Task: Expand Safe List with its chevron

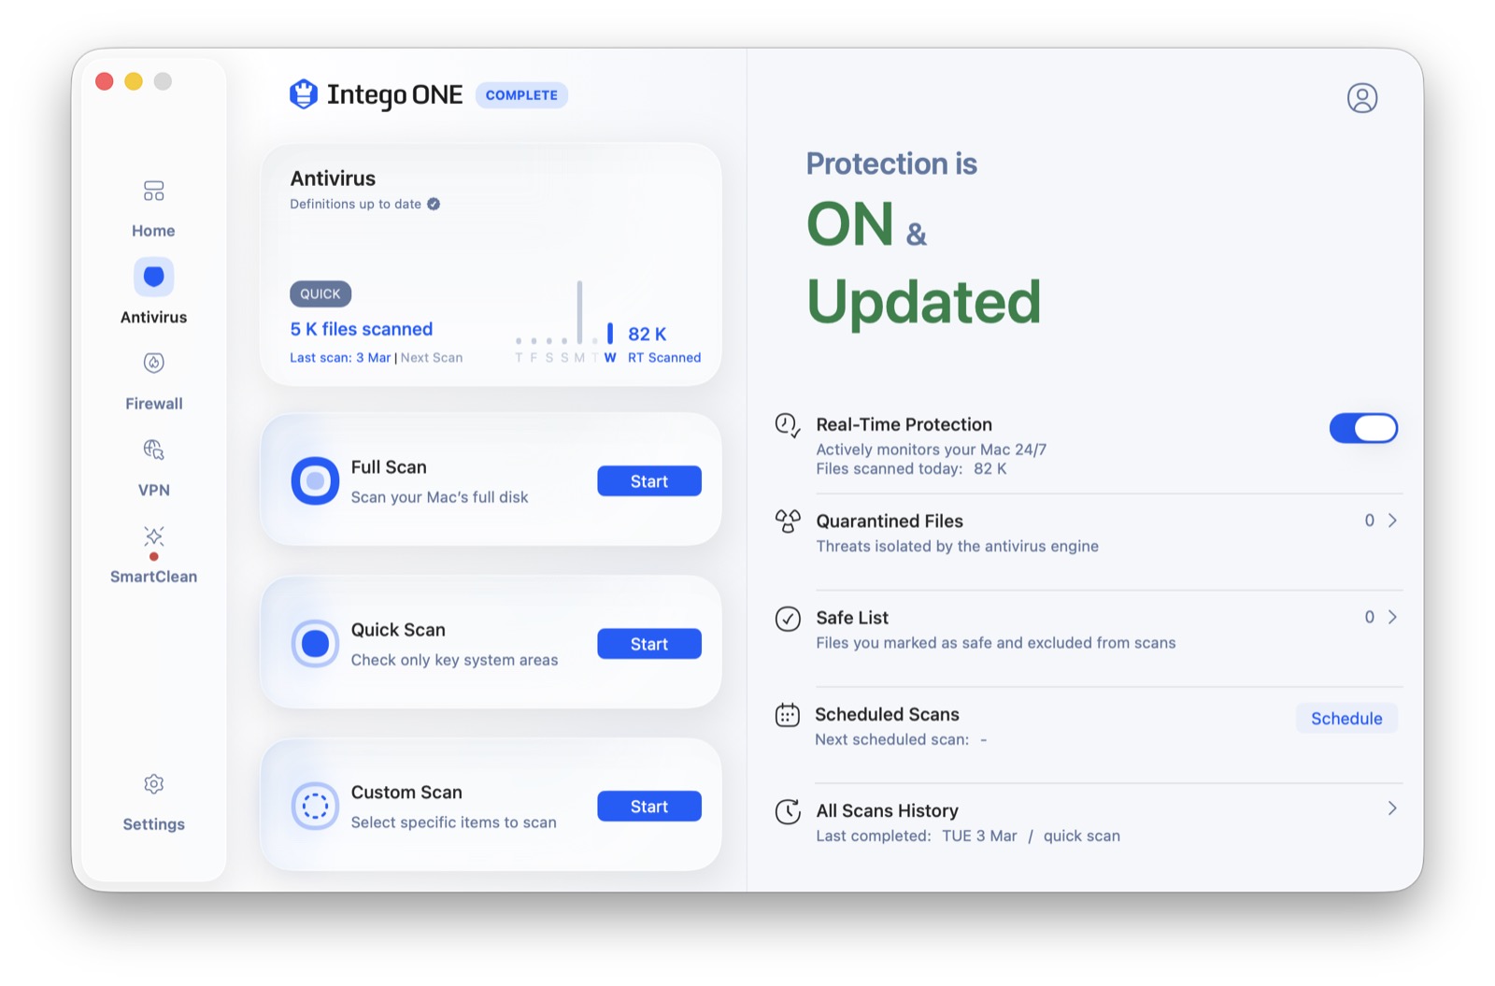Action: coord(1392,617)
